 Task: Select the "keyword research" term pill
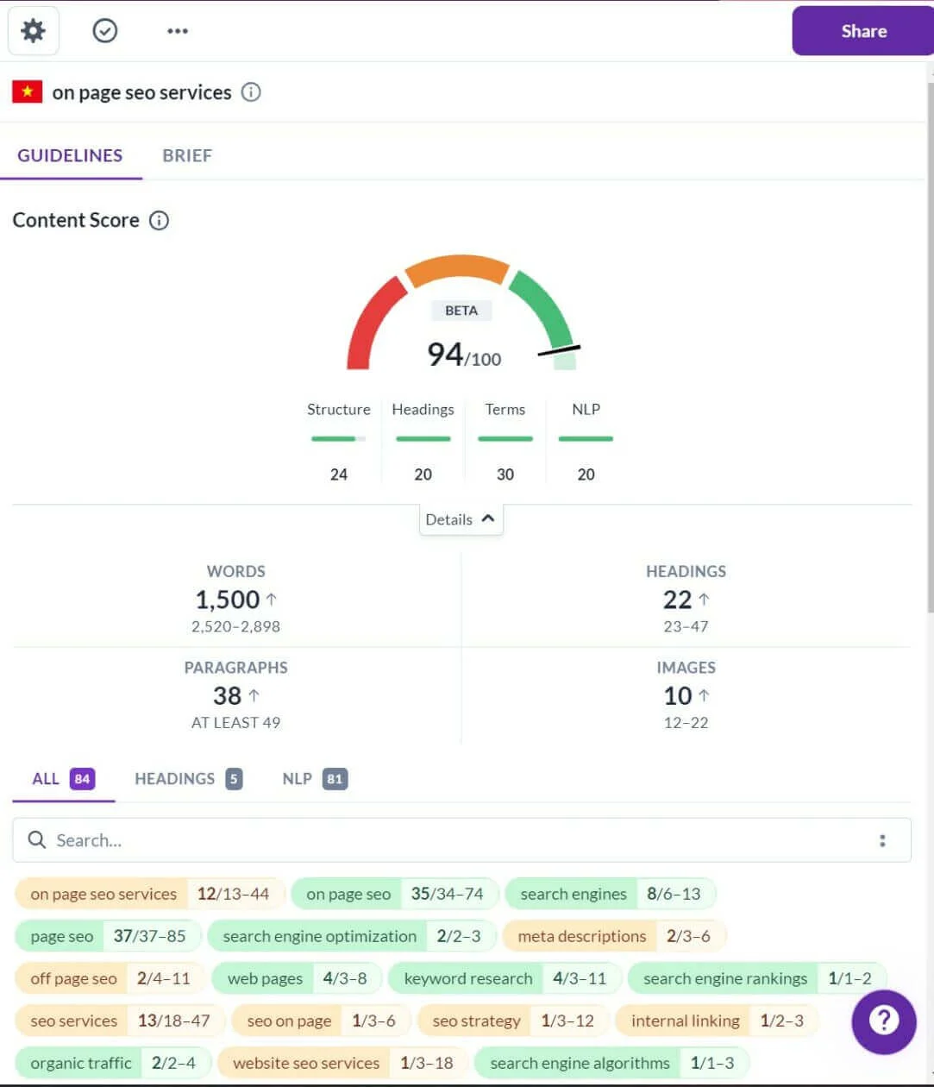(x=467, y=978)
